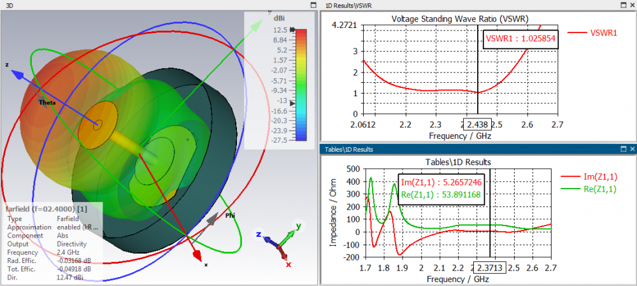Select the Im(Z1,1) legend entry
This screenshot has width=637, height=286.
tap(589, 176)
